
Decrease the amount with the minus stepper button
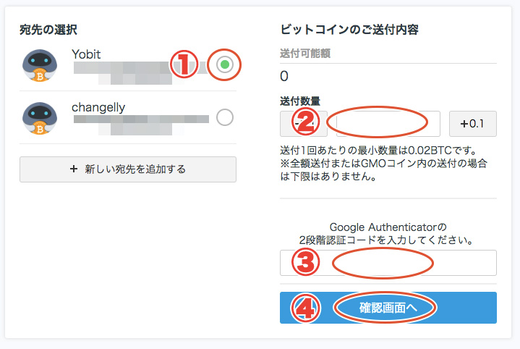(304, 124)
